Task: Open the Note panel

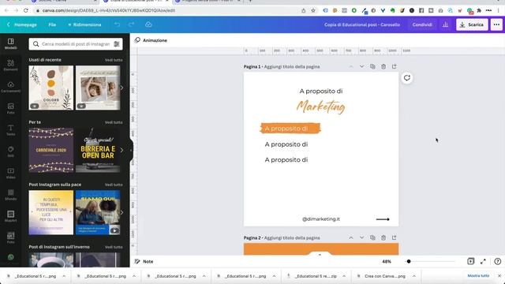Action: 144,261
